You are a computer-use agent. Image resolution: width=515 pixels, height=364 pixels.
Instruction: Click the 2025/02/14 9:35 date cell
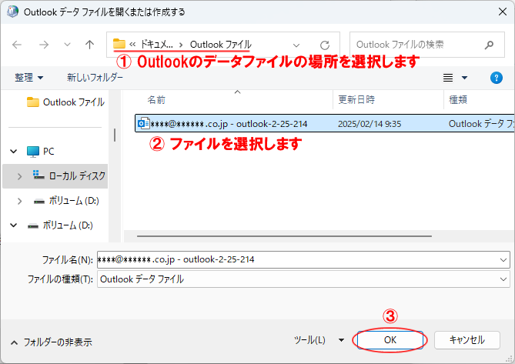tap(370, 124)
